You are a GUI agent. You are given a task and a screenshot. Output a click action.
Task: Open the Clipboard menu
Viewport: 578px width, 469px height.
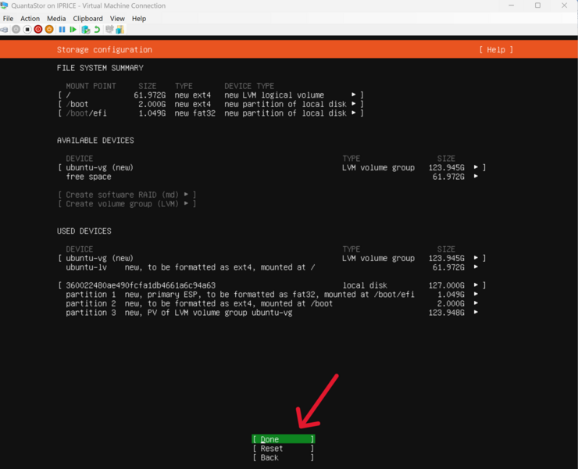click(87, 19)
